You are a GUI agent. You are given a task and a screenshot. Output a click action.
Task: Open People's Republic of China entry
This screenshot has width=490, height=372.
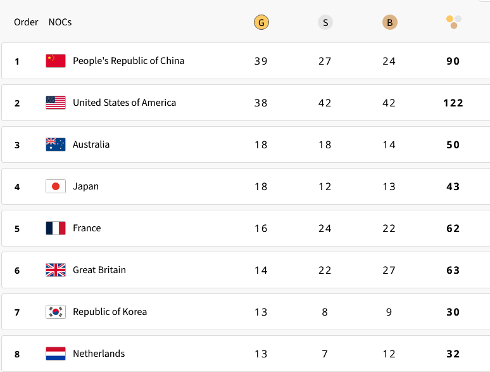tap(129, 61)
